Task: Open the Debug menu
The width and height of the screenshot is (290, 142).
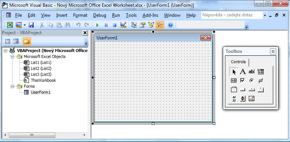Action: [100, 15]
